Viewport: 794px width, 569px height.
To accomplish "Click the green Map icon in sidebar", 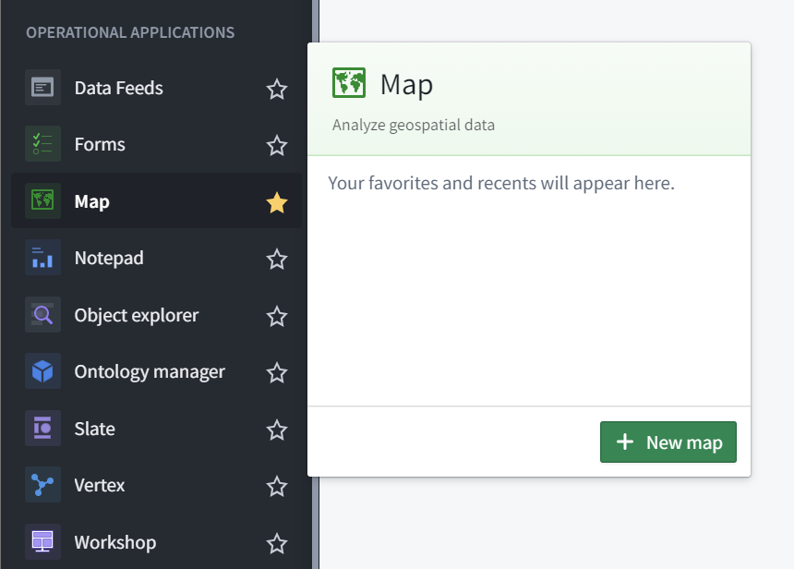I will (43, 200).
